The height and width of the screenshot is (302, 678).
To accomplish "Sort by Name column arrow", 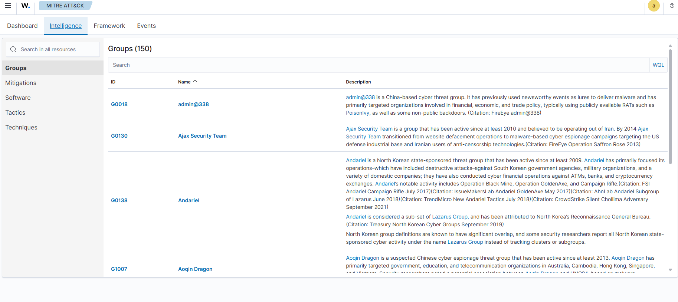I will (x=195, y=82).
